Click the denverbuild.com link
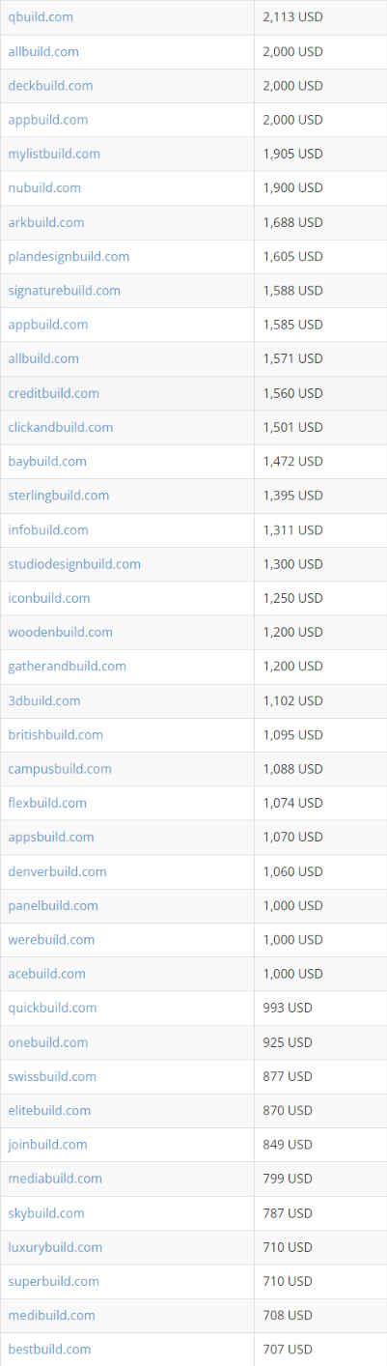The image size is (387, 1366). click(x=57, y=871)
